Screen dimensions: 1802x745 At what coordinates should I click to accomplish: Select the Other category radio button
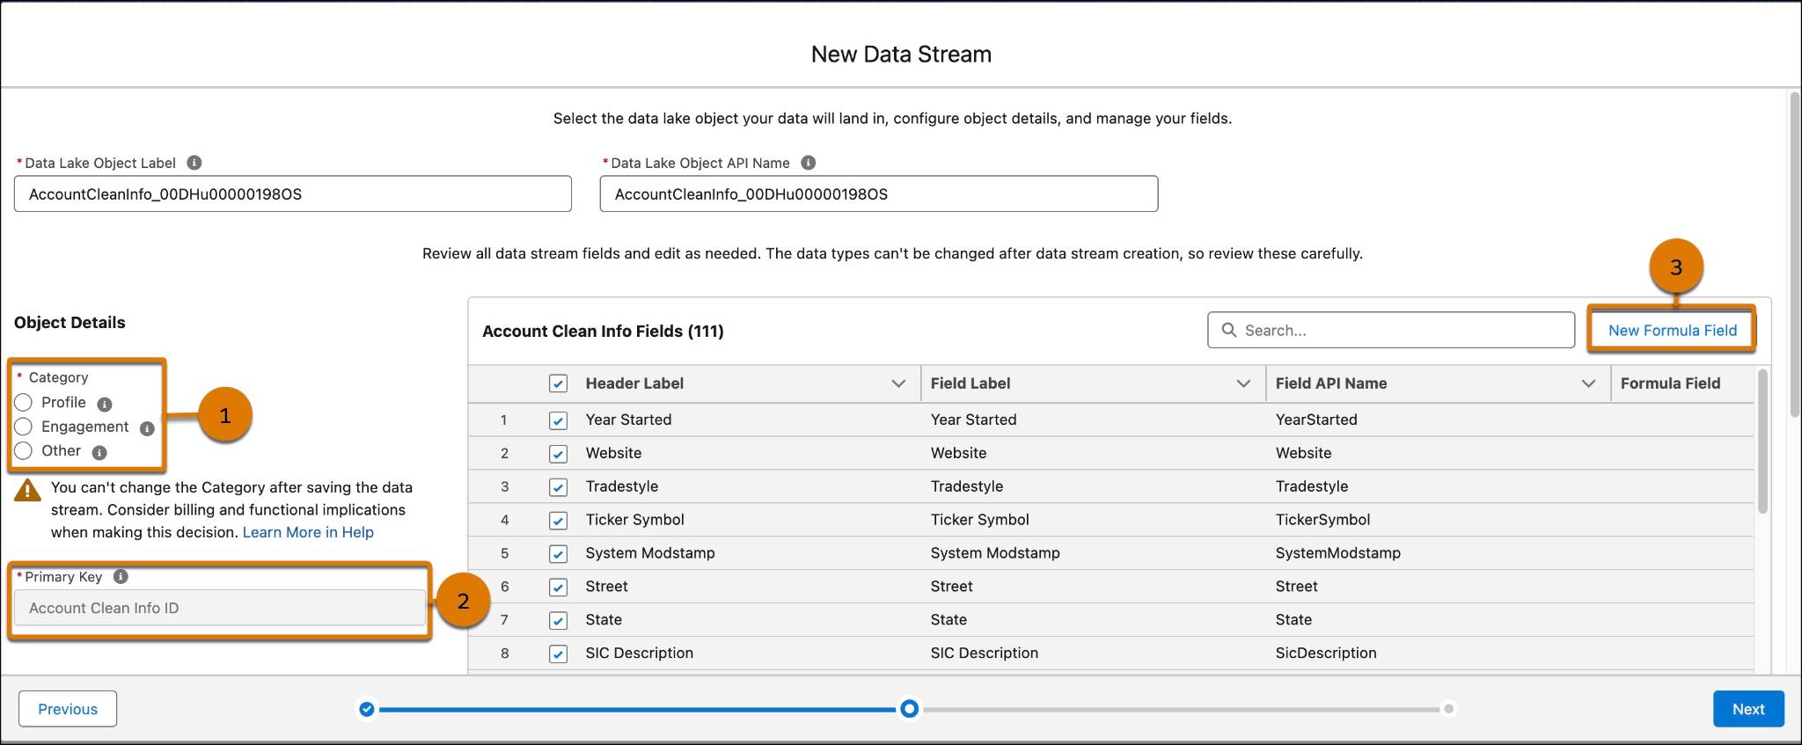[x=24, y=451]
